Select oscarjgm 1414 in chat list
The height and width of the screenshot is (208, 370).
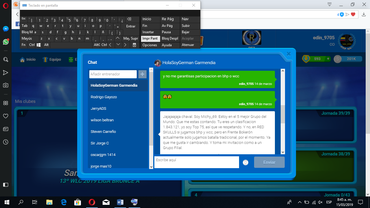pos(118,155)
